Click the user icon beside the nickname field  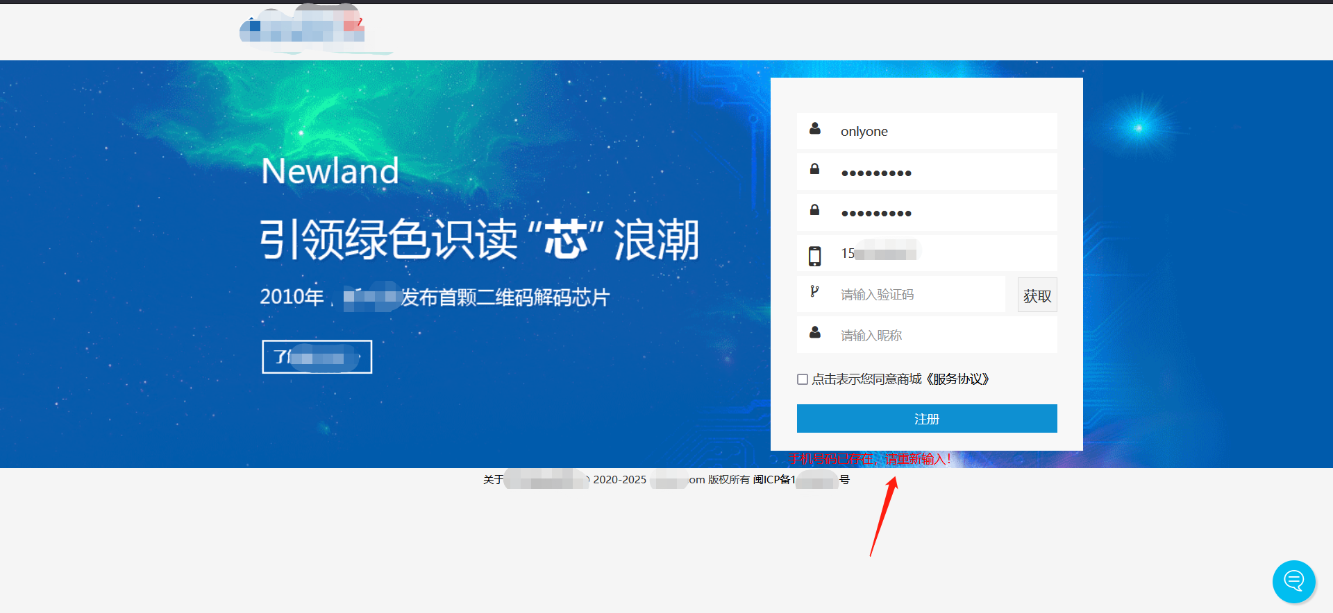point(815,333)
